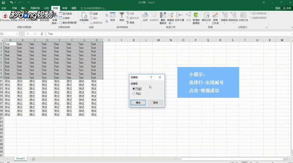Open the What-If Analysis dropdown arrow
The image size is (293, 163).
point(206,23)
